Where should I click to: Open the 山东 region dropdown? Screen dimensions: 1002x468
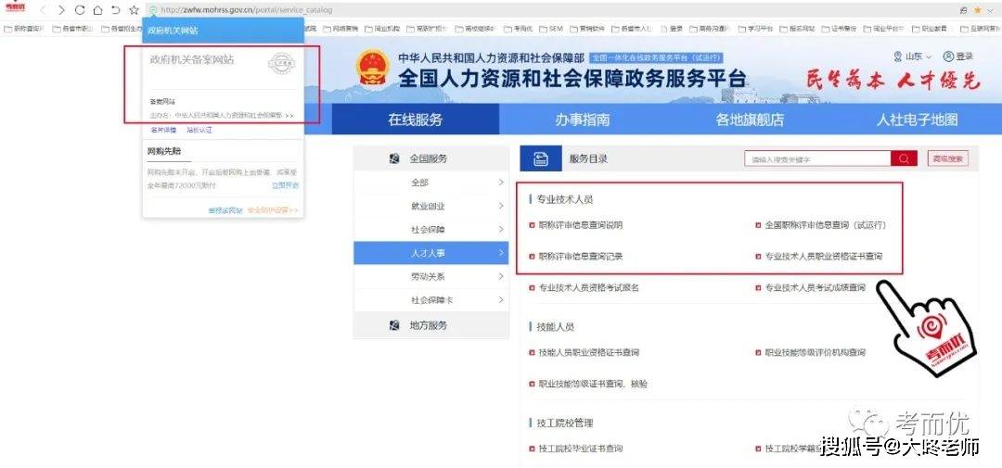point(913,57)
